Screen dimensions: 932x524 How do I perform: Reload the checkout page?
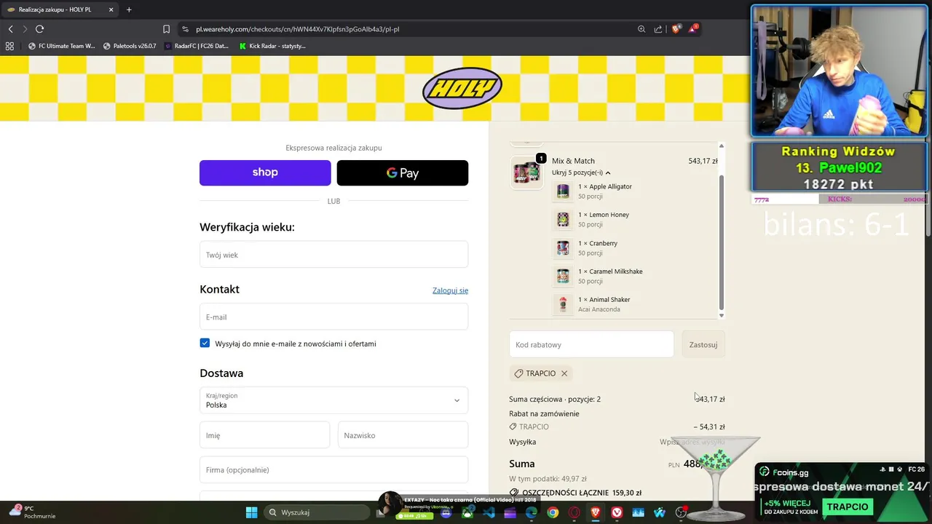(x=40, y=29)
